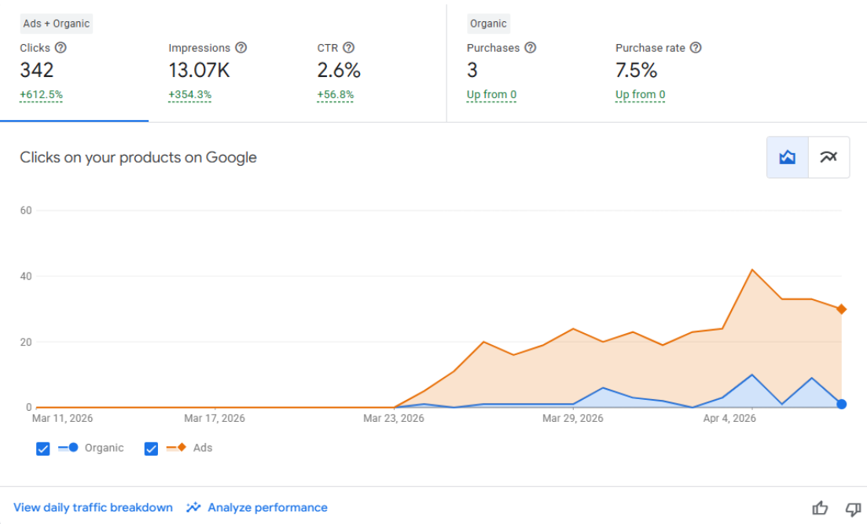Screen dimensions: 867x524
Task: Click the orange Ads endpoint diamond marker
Action: point(841,309)
